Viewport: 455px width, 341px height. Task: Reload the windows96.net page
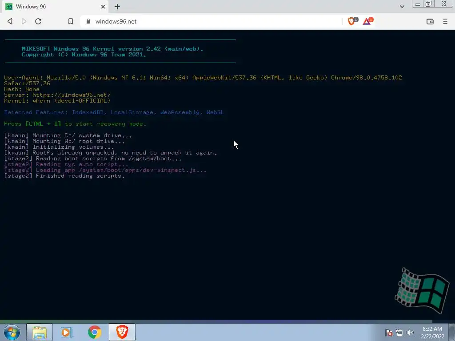(x=38, y=21)
